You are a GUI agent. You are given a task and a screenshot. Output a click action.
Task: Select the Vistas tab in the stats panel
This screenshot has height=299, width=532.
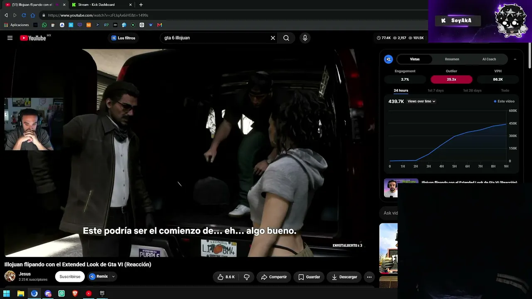tap(415, 59)
